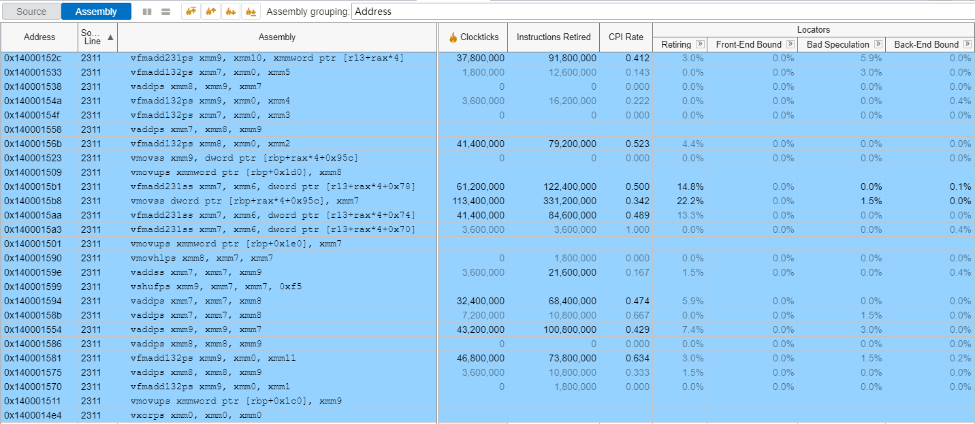The height and width of the screenshot is (424, 975).
Task: Click the vxorps xmm0, xmm0, xmm0 instruction
Action: [x=195, y=416]
